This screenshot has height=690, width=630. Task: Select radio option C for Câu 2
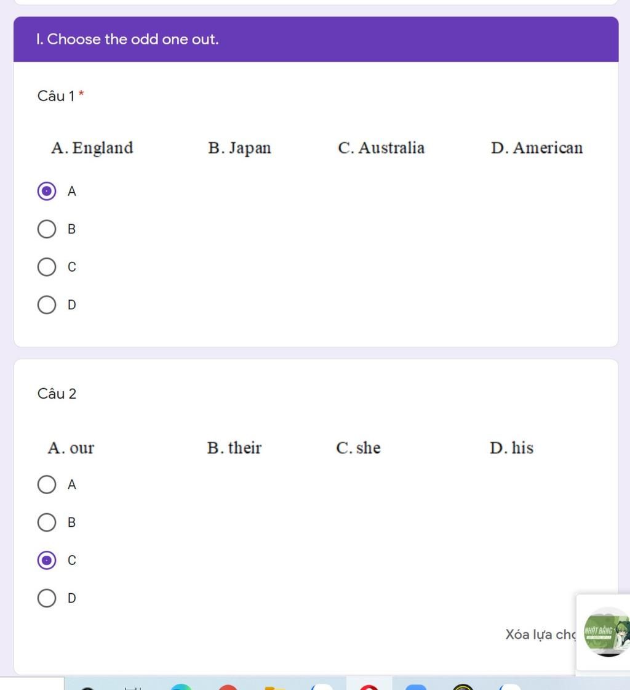pyautogui.click(x=47, y=560)
